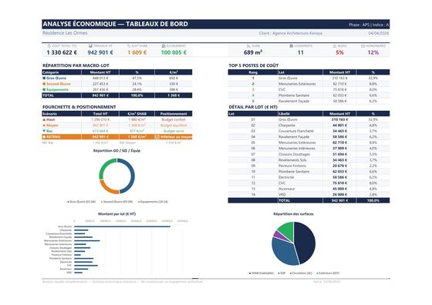
Task: Click the Second Œuvre (05-09) donut legend entry
Action: [x=117, y=202]
